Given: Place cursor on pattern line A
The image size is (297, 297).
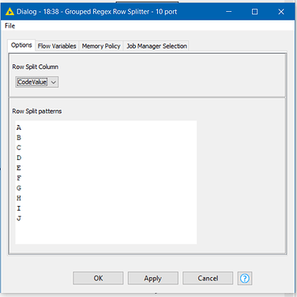Looking at the screenshot, I should (19, 128).
